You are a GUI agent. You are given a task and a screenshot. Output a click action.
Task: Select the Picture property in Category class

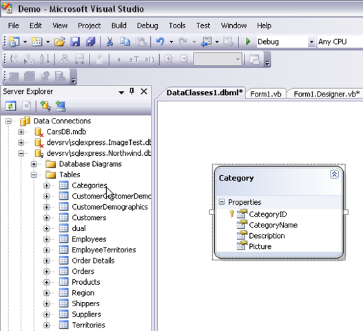[x=260, y=246]
